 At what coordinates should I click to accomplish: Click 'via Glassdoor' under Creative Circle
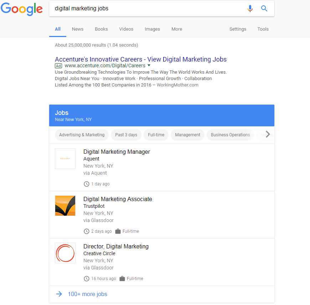click(x=98, y=268)
